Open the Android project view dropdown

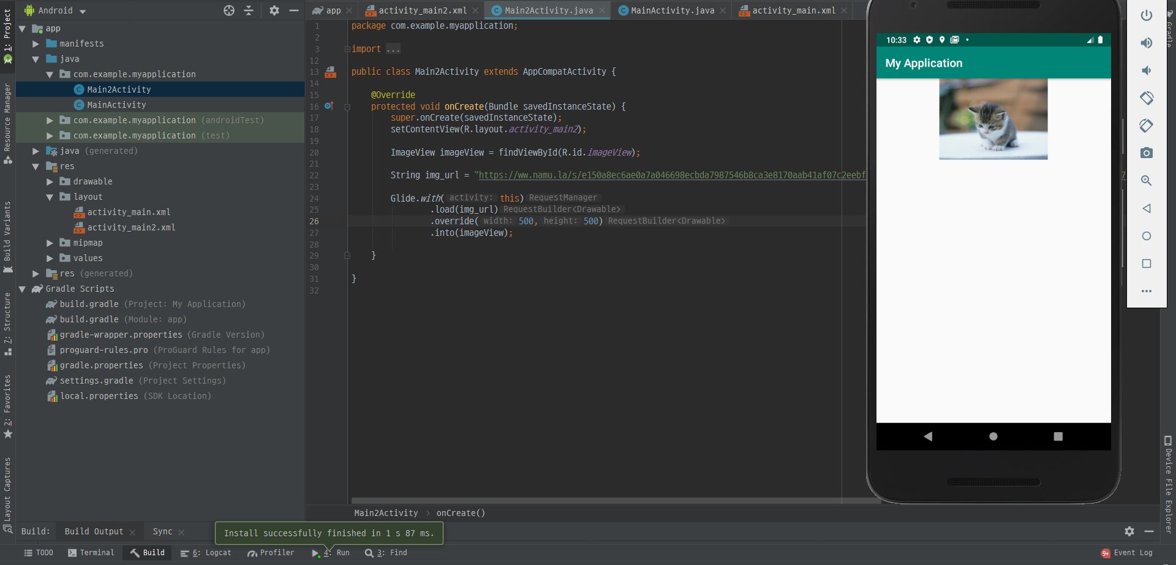tap(55, 10)
